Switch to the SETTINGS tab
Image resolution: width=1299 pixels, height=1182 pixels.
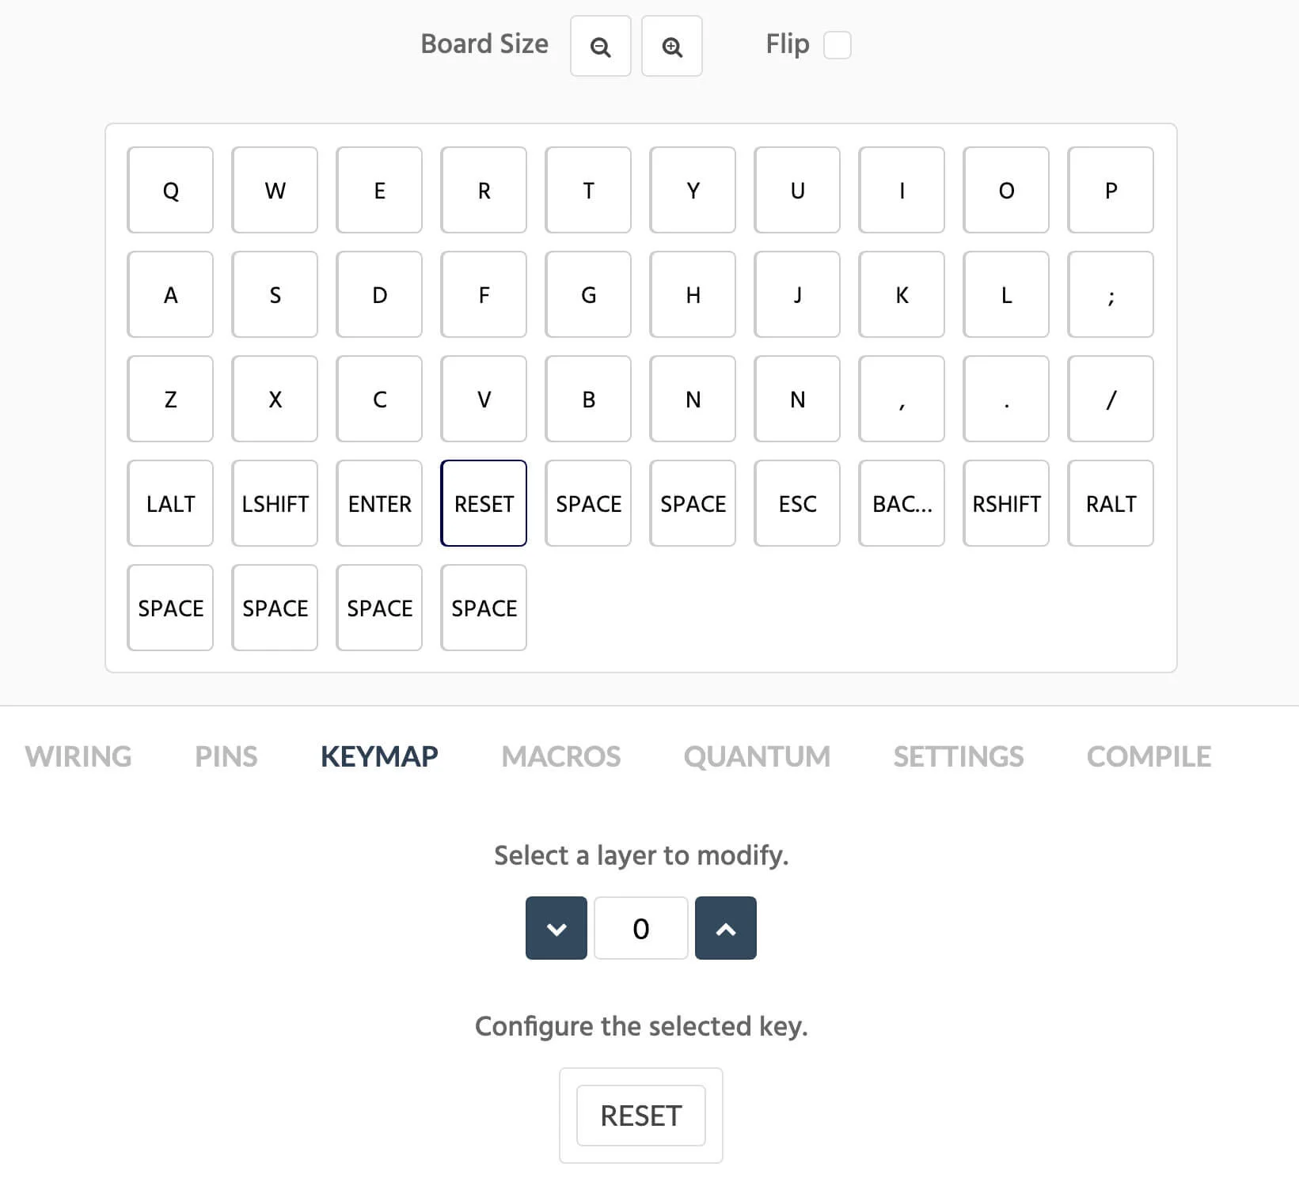coord(958,756)
